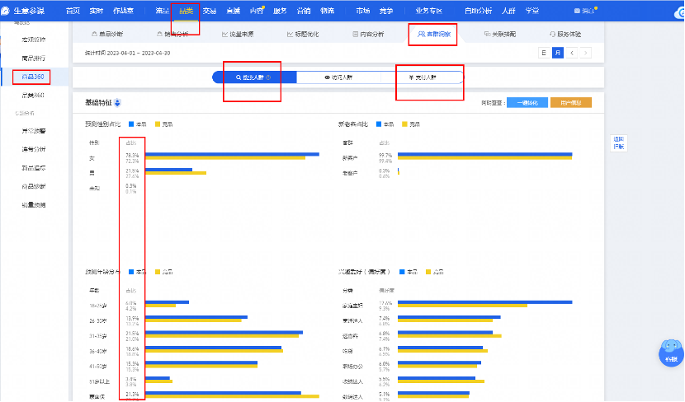The width and height of the screenshot is (685, 402).
Task: Click the orange button beside 一键转化
Action: (570, 103)
